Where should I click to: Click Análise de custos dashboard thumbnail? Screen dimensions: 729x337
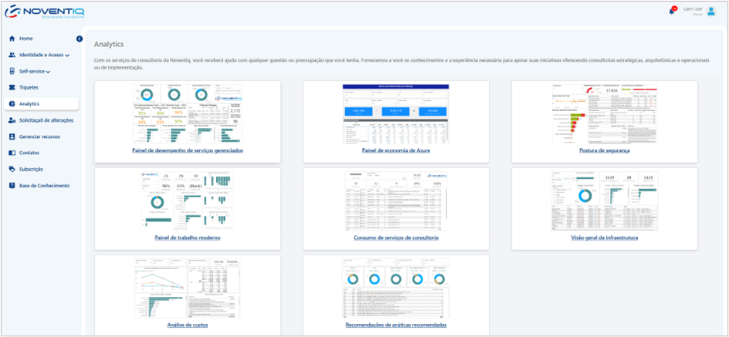click(187, 288)
